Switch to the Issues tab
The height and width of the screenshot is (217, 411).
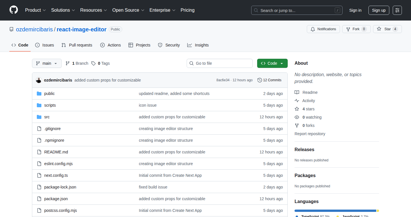tap(45, 45)
